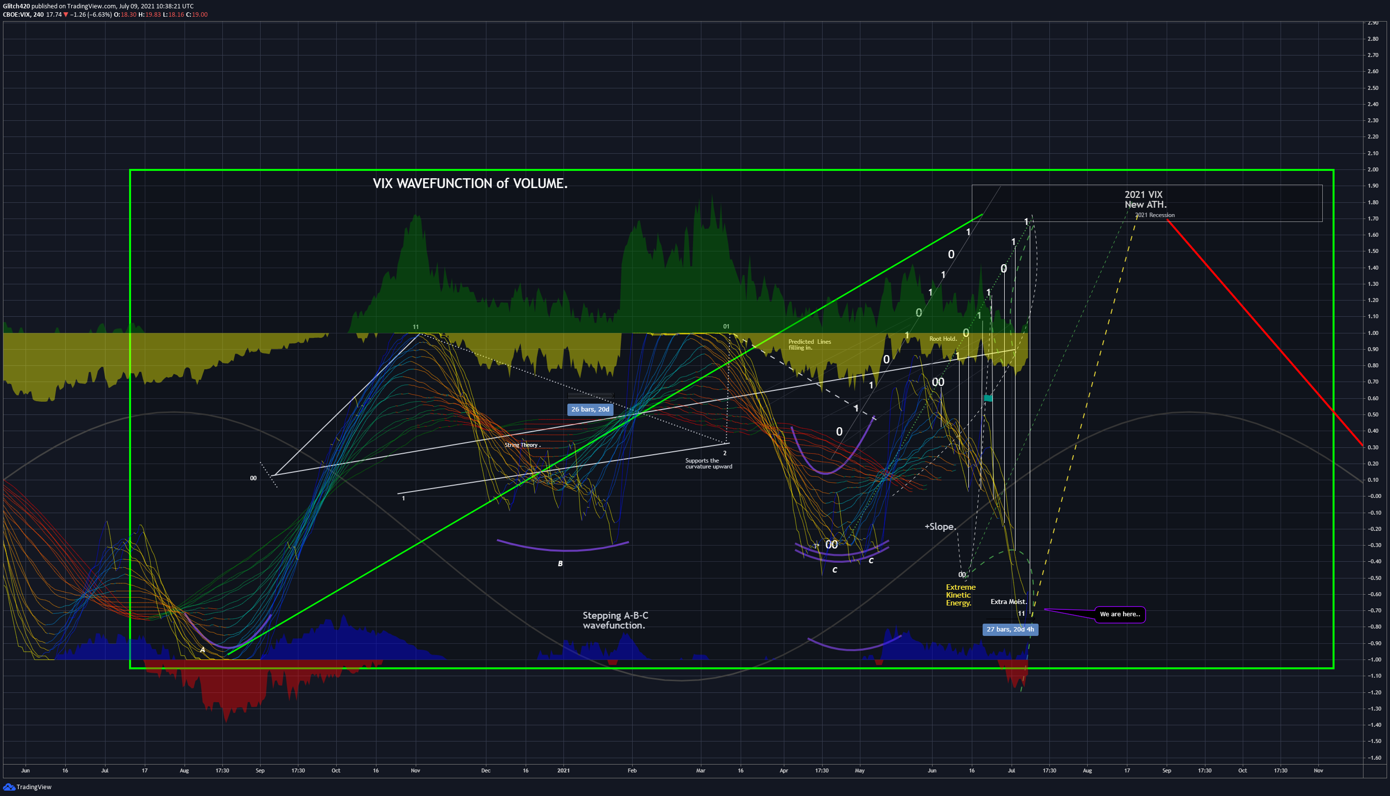1390x796 pixels.
Task: Click the Mar label on time axis
Action: pos(700,770)
